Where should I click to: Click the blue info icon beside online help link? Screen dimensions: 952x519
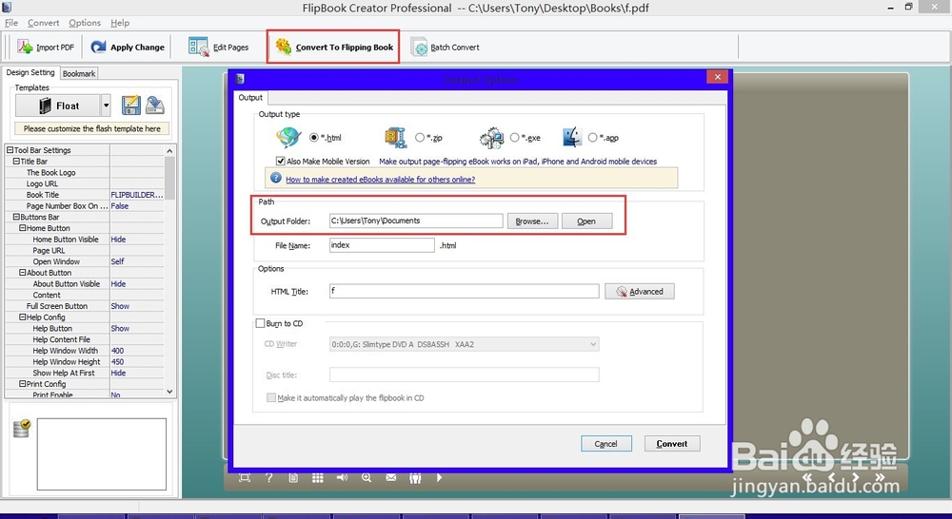pyautogui.click(x=276, y=179)
